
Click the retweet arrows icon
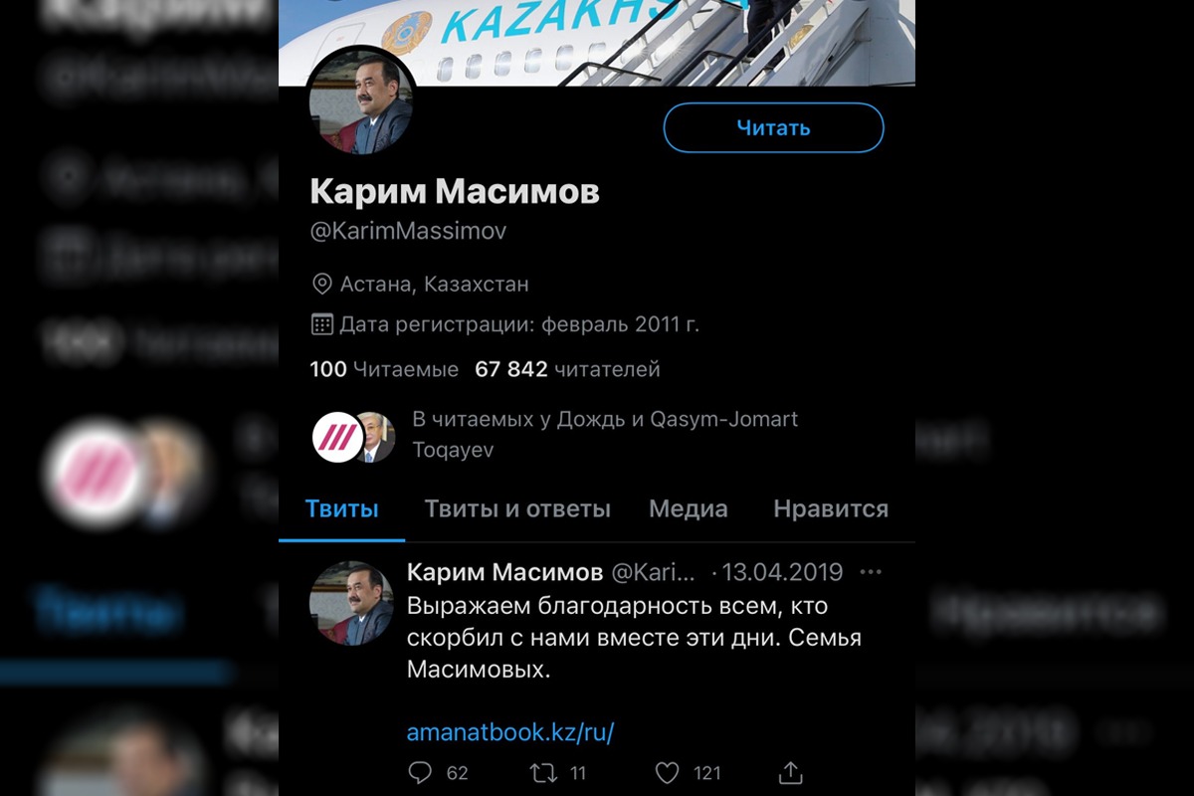coord(543,772)
